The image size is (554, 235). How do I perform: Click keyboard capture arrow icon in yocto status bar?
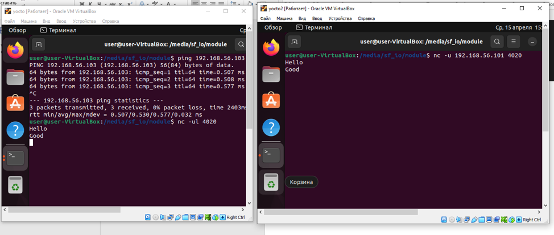(222, 217)
